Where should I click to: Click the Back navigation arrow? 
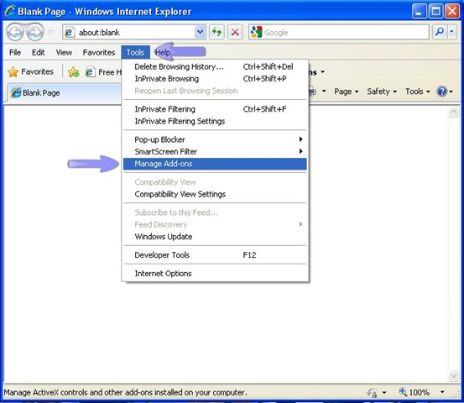coord(15,32)
